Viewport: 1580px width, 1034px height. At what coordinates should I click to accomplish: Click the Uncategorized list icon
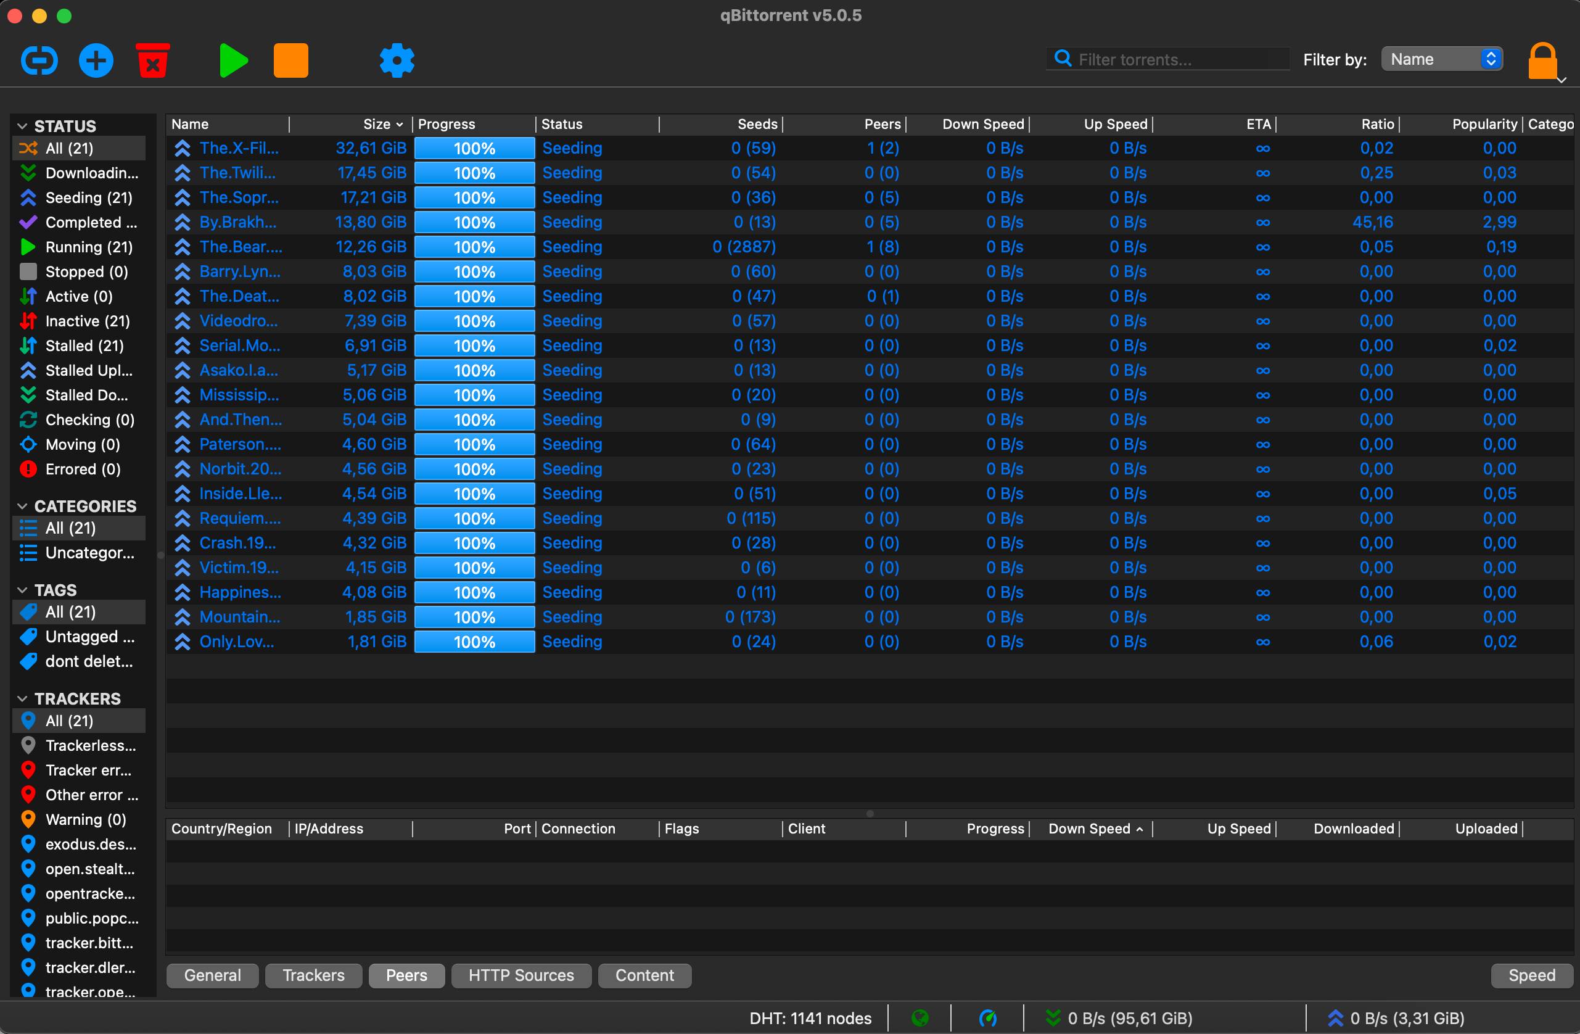[28, 553]
